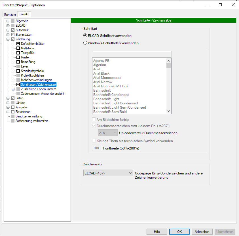
Task: Click the Abbrechen button
Action: tap(202, 232)
